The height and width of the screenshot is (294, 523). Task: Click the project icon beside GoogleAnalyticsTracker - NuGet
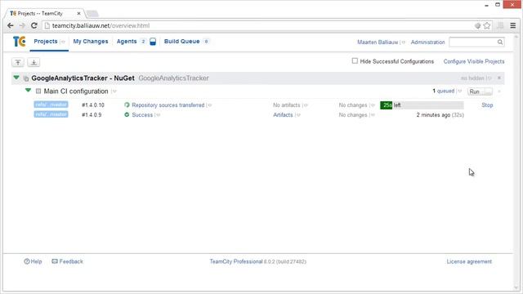coord(26,78)
